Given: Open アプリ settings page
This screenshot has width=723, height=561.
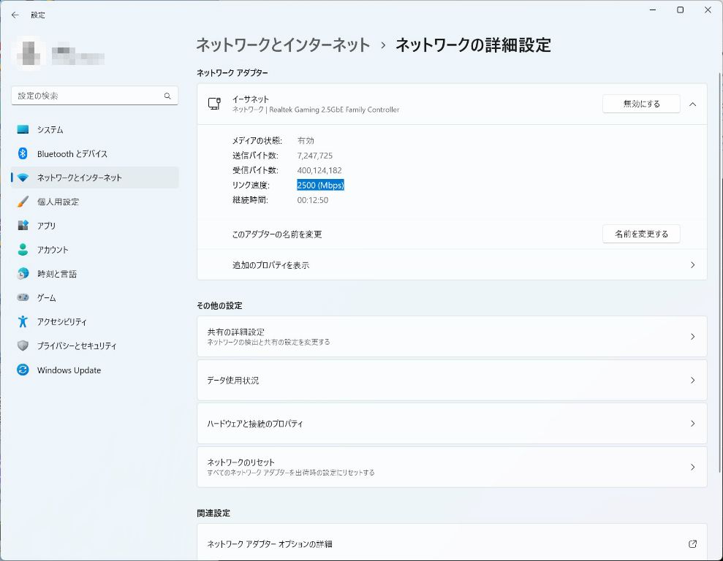Looking at the screenshot, I should point(46,226).
